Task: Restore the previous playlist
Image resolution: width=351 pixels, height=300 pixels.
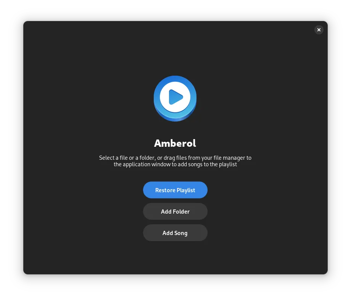Action: (175, 190)
